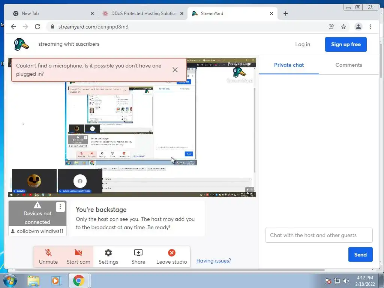Click the blank-avatar participant thumbnail in the preview
The width and height of the screenshot is (384, 288).
click(80, 181)
